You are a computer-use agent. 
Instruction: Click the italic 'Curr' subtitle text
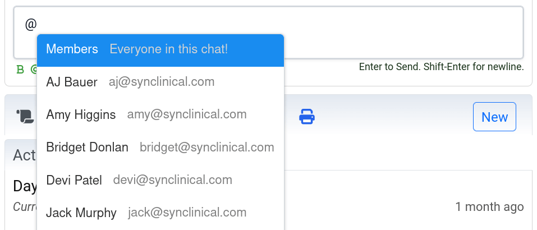(x=25, y=207)
